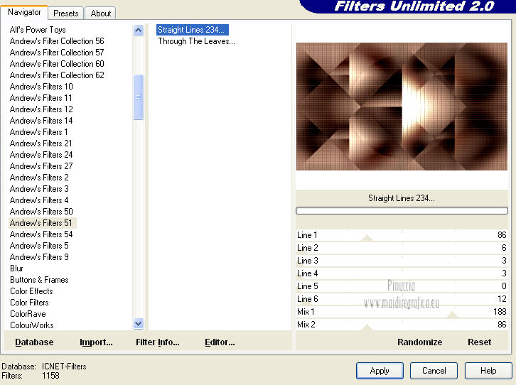Select Alf's Power Toys category
The height and width of the screenshot is (385, 516).
38,30
